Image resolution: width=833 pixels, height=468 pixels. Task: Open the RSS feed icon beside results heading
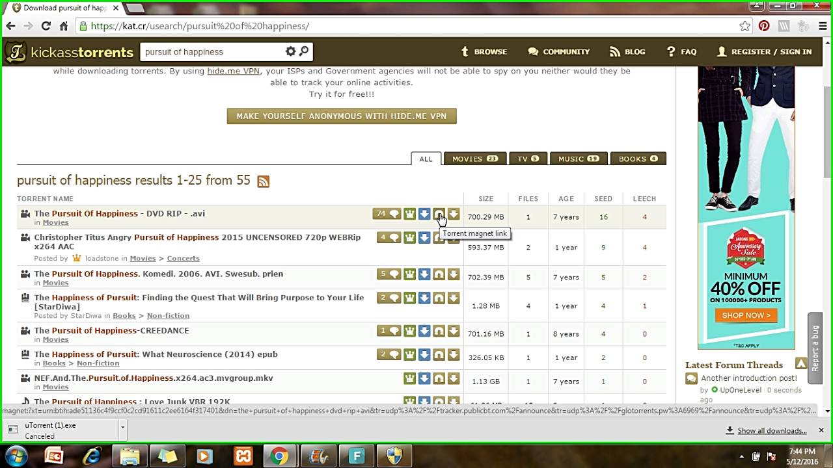pyautogui.click(x=263, y=182)
